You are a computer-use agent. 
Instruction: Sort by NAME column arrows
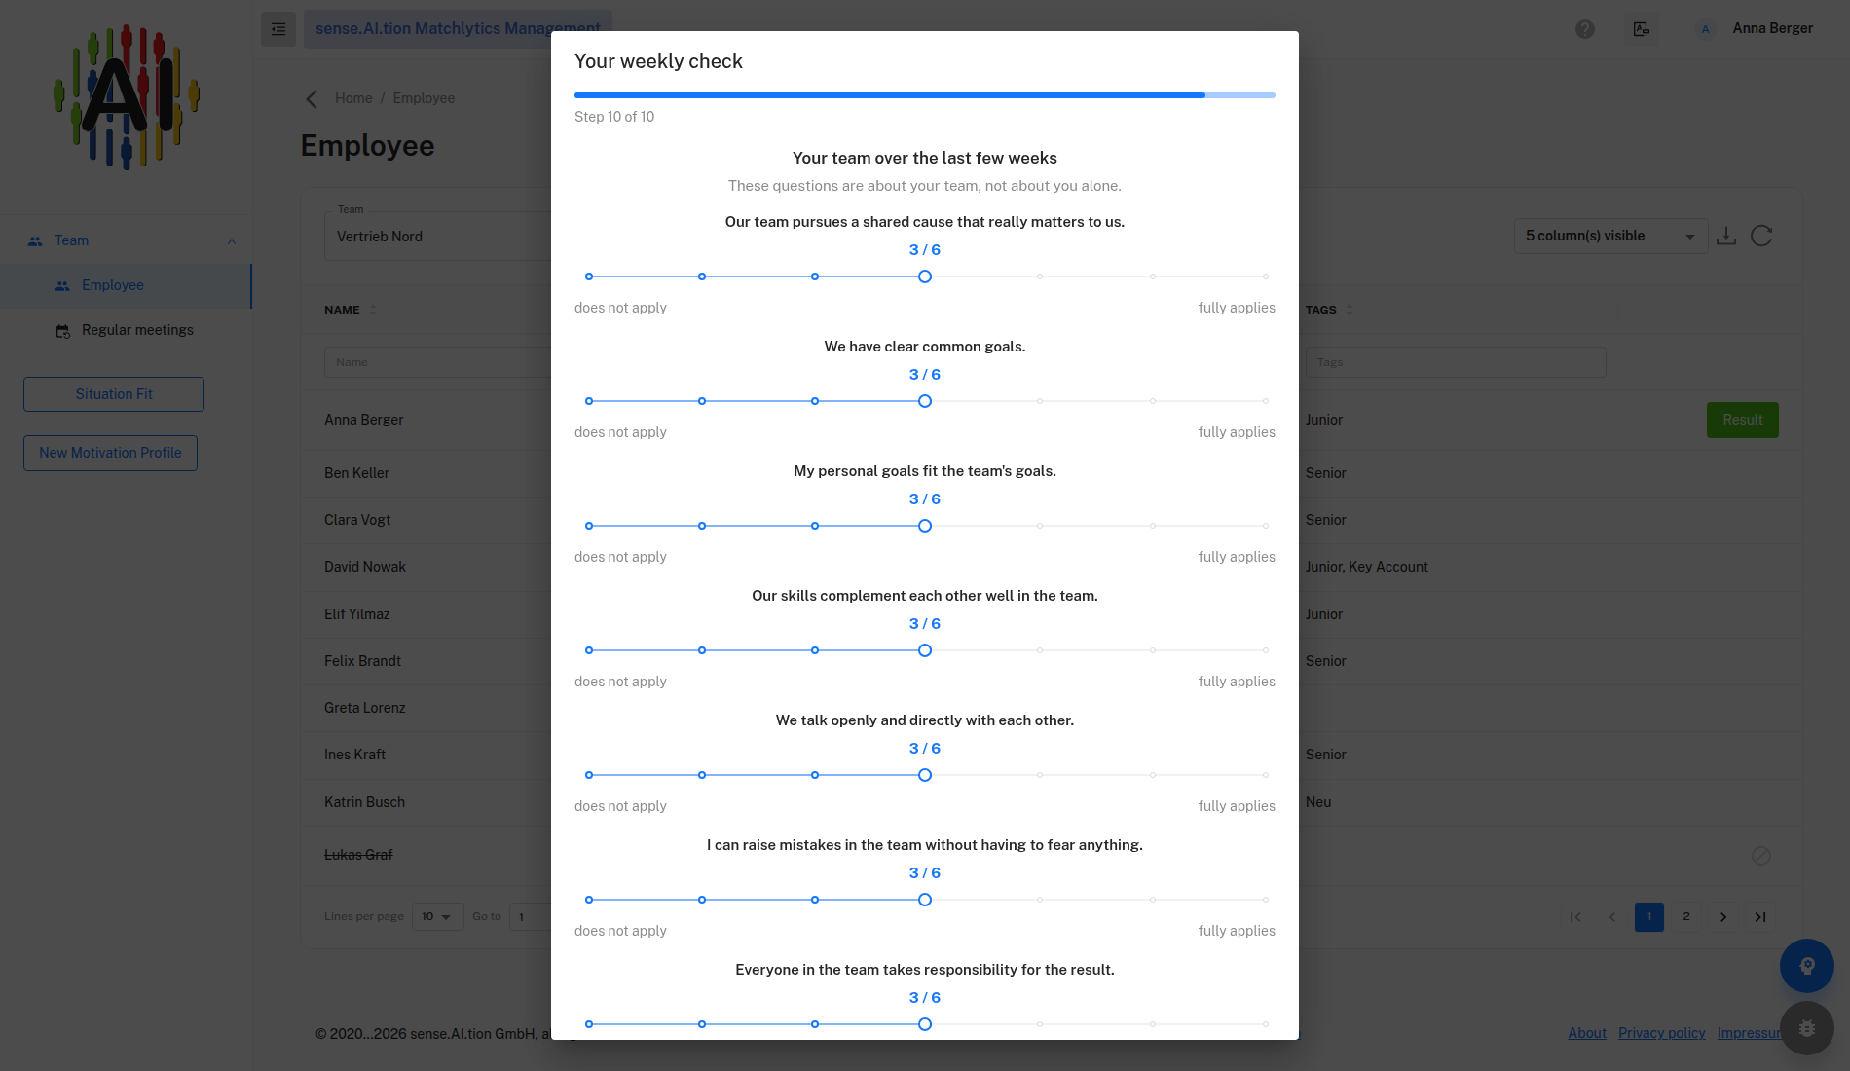(373, 310)
